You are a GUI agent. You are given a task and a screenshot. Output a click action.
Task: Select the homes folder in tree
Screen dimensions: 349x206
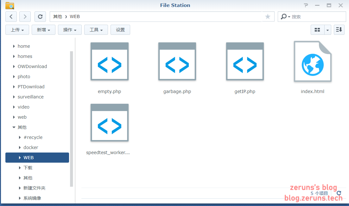[25, 56]
